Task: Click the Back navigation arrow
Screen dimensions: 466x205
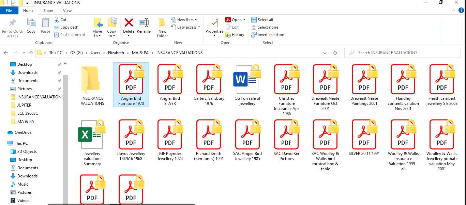Action: [x=6, y=53]
